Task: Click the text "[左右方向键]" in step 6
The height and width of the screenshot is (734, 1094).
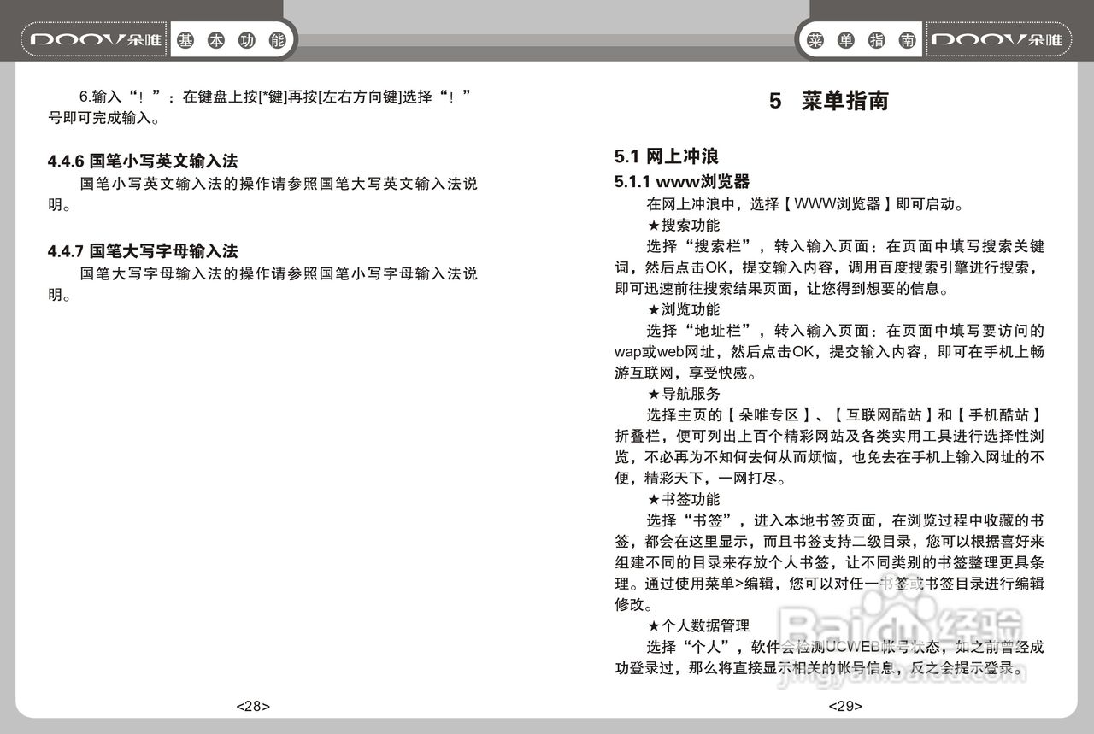Action: tap(358, 97)
